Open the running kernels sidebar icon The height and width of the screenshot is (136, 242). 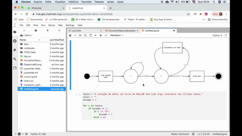(15, 41)
